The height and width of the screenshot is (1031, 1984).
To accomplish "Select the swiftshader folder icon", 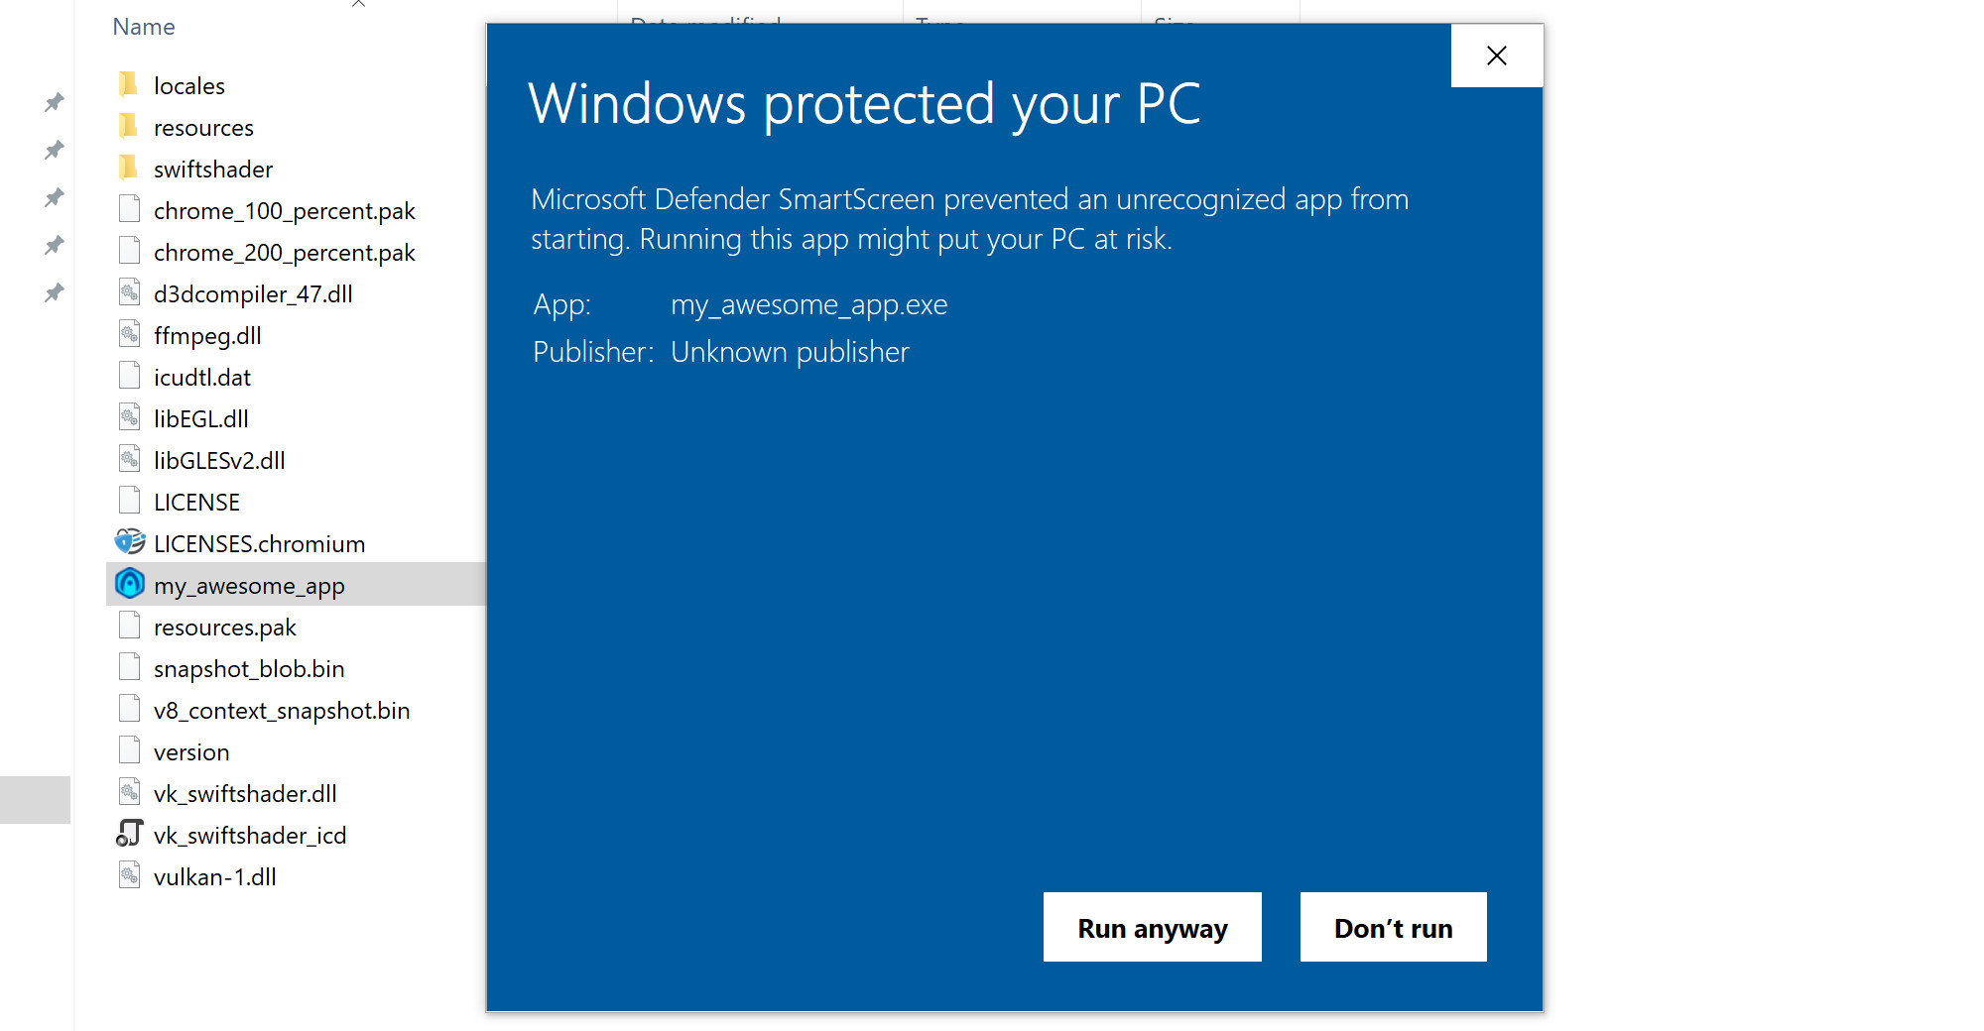I will tap(129, 169).
